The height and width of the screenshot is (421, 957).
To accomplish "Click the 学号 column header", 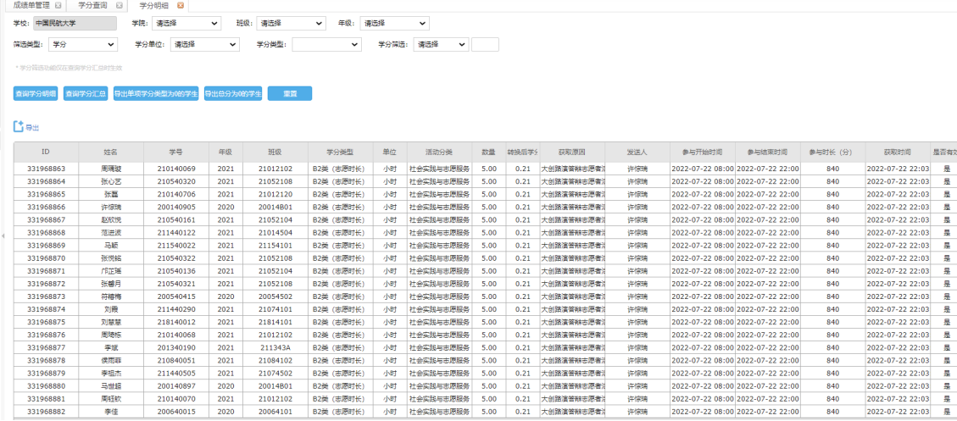I will click(x=175, y=152).
